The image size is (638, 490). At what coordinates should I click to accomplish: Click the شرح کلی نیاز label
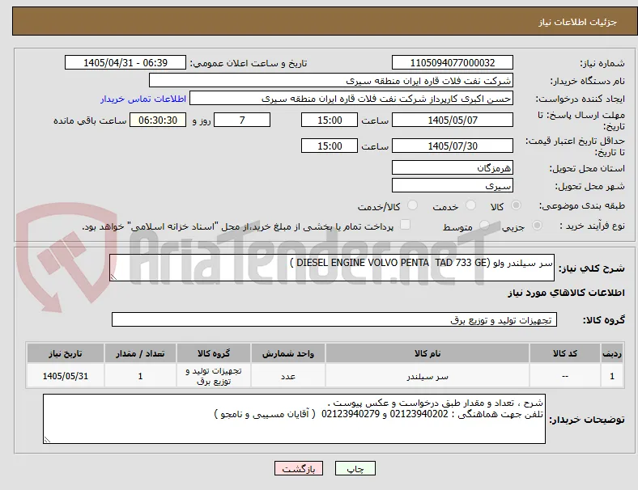[x=592, y=268]
